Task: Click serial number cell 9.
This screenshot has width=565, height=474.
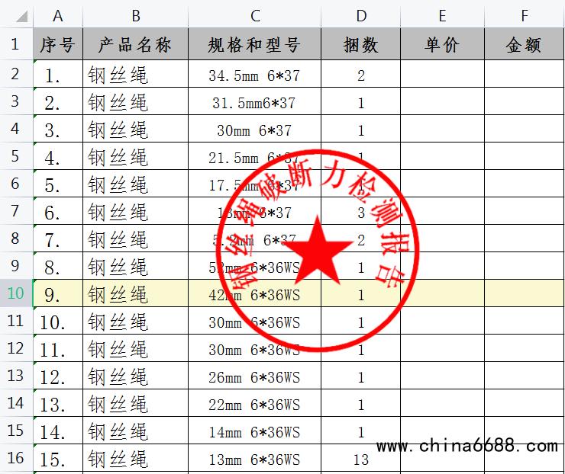Action: tap(58, 293)
